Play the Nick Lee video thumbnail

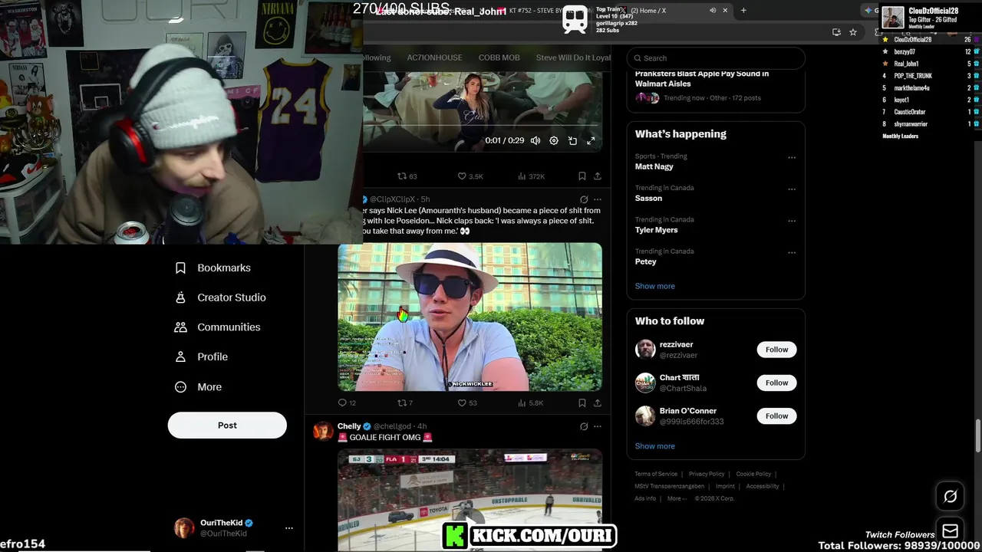coord(470,317)
